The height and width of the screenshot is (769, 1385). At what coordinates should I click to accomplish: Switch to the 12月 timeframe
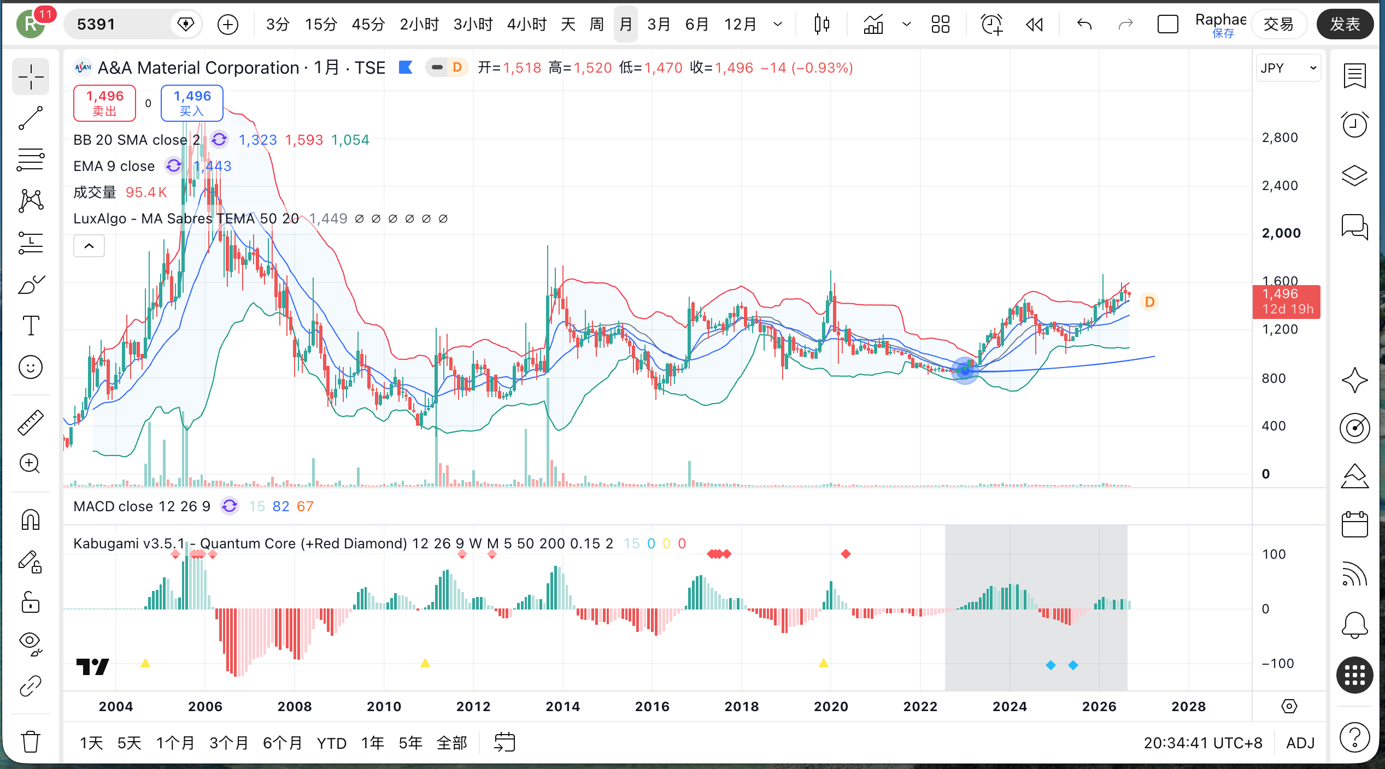click(x=741, y=24)
